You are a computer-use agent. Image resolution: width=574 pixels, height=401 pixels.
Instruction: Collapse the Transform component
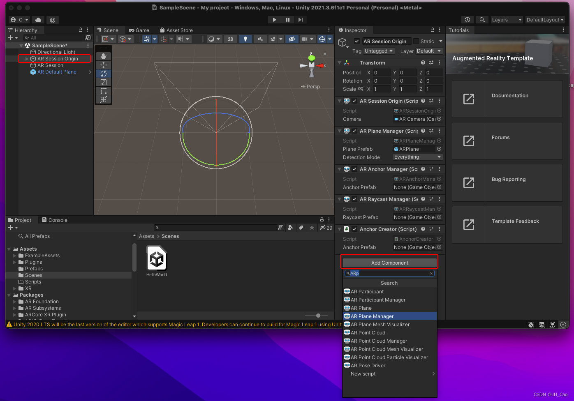[x=339, y=62]
